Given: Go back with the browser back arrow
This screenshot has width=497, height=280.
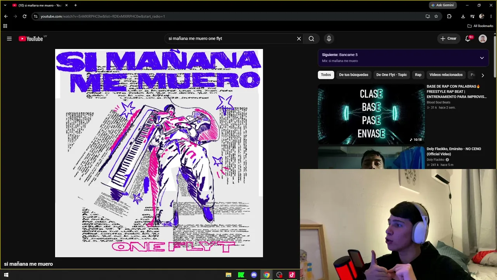Looking at the screenshot, I should 6,16.
